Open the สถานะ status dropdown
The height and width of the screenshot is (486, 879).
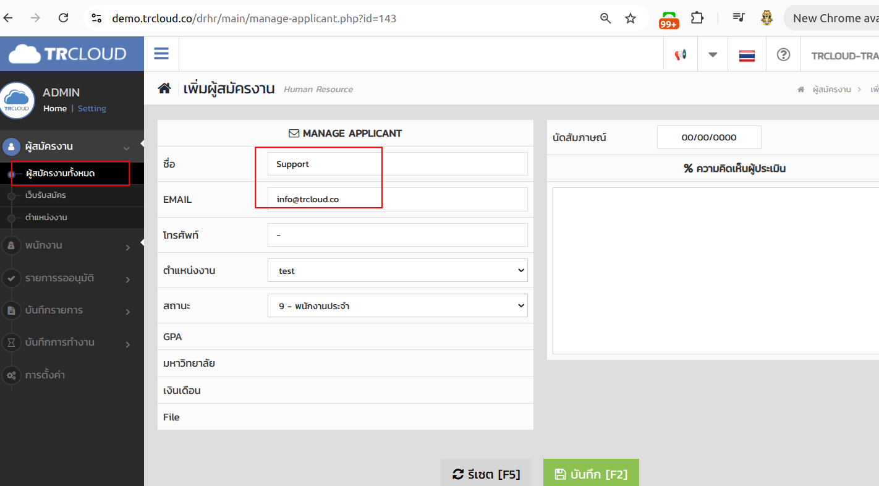(x=397, y=306)
